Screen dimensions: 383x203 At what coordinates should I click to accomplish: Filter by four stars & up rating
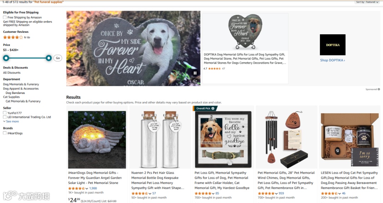tap(16, 37)
